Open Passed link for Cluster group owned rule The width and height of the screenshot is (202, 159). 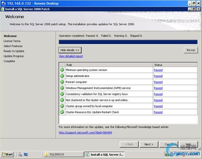point(158,106)
